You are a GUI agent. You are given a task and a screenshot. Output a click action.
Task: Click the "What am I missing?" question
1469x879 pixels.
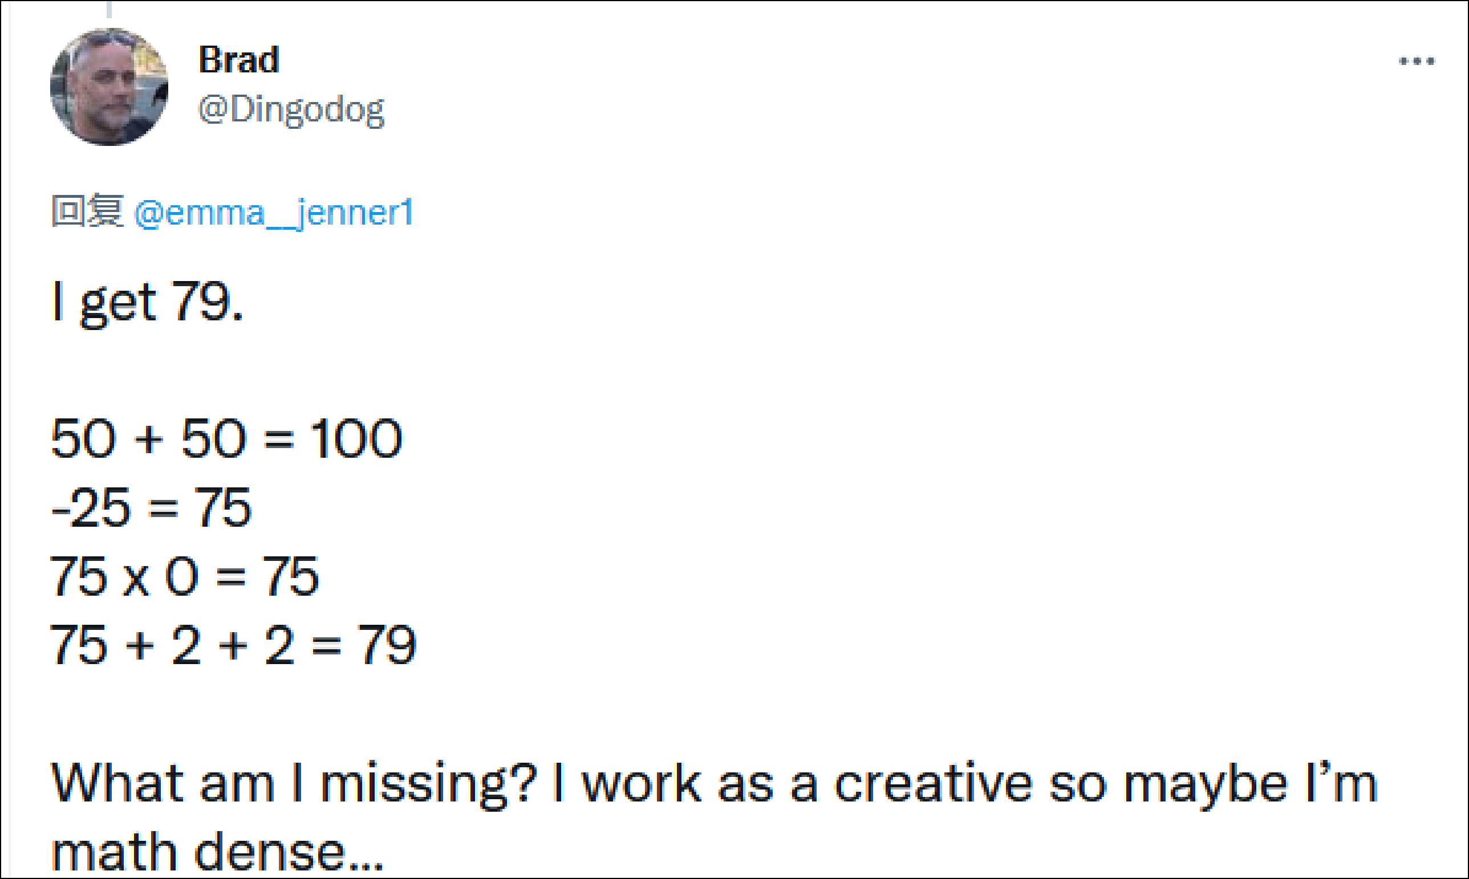[294, 784]
